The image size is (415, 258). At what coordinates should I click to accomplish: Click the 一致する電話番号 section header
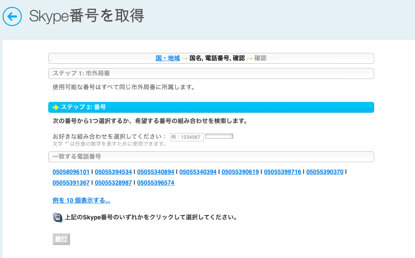211,157
